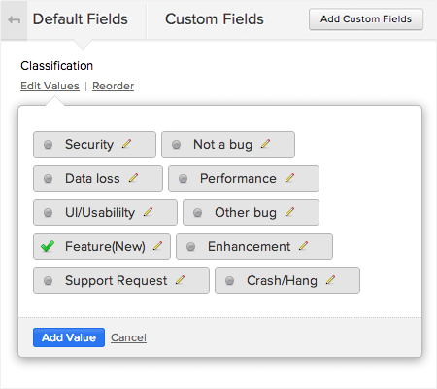The width and height of the screenshot is (437, 389).
Task: Switch to the Default Fields tab
Action: pos(81,19)
